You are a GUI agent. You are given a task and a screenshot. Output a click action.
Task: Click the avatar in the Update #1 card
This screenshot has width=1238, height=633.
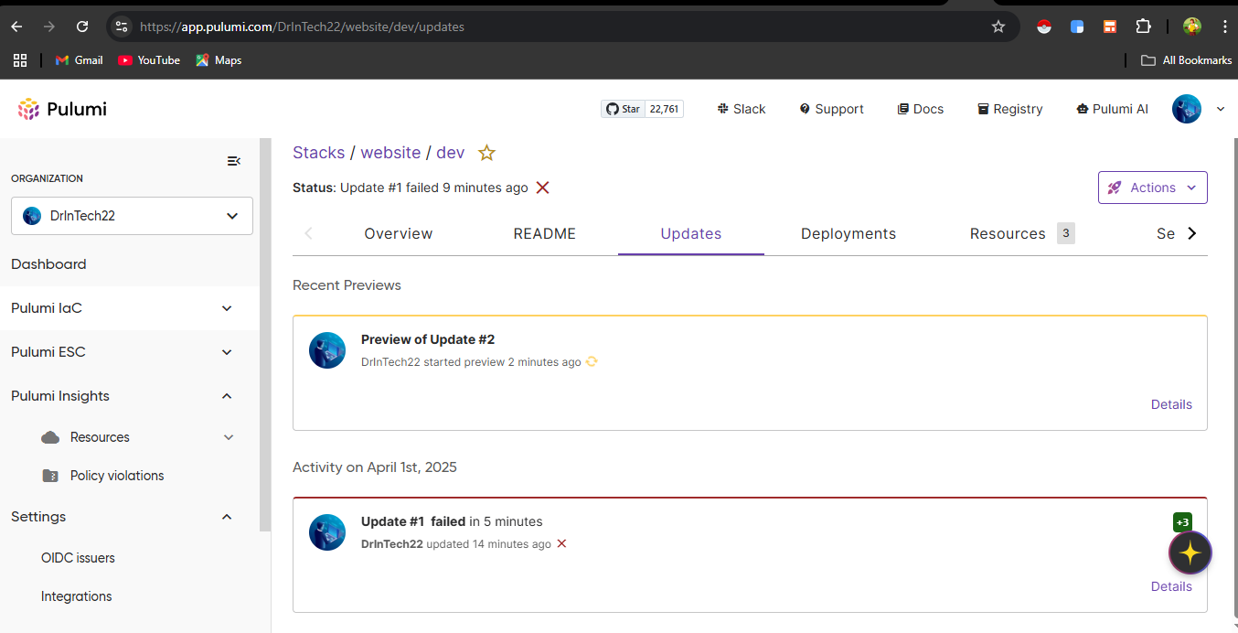click(x=327, y=532)
